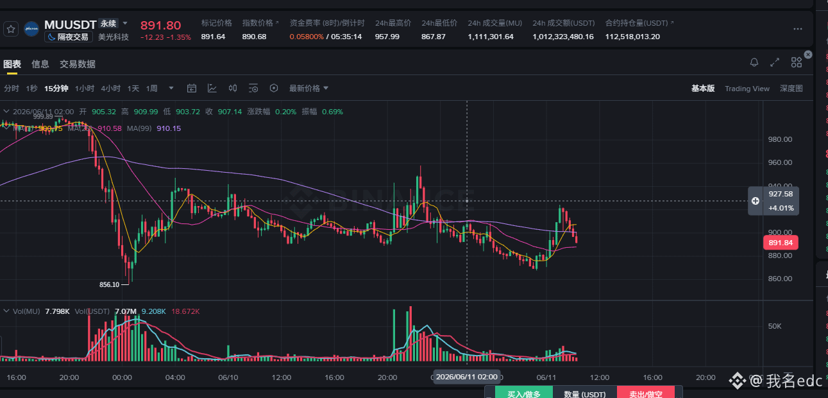Click the 数量 (USDT) quantity field
828x398 pixels.
click(x=584, y=393)
